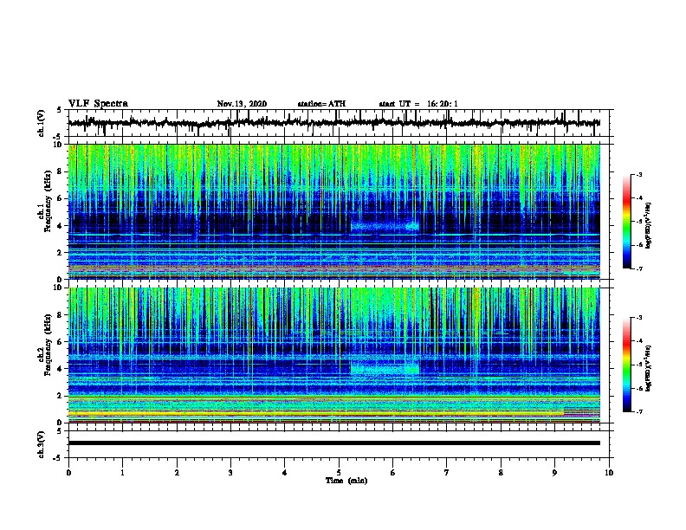Select the "start UT = 16:20: 1" text
Screen dimensions: 686x530
[418, 104]
